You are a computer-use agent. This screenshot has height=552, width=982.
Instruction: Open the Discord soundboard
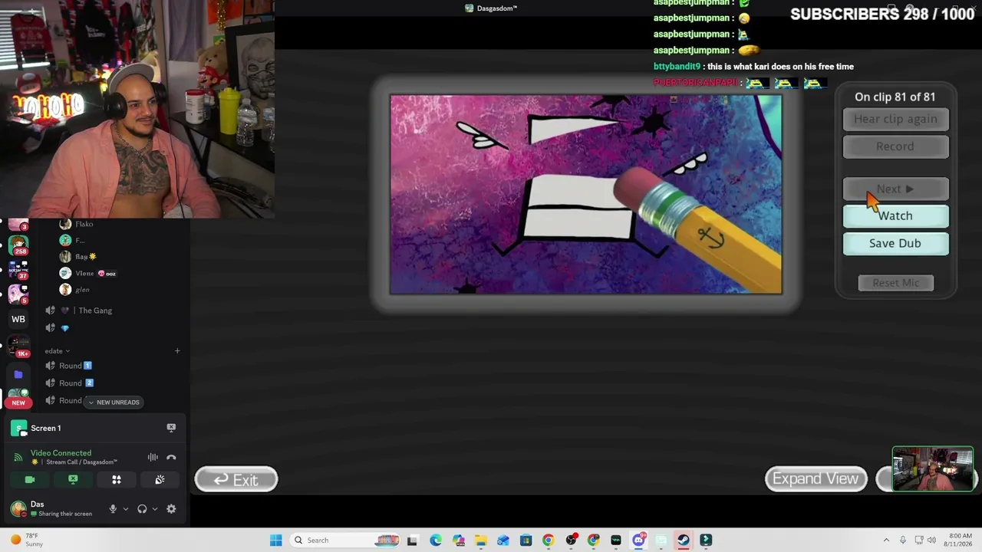(x=160, y=479)
